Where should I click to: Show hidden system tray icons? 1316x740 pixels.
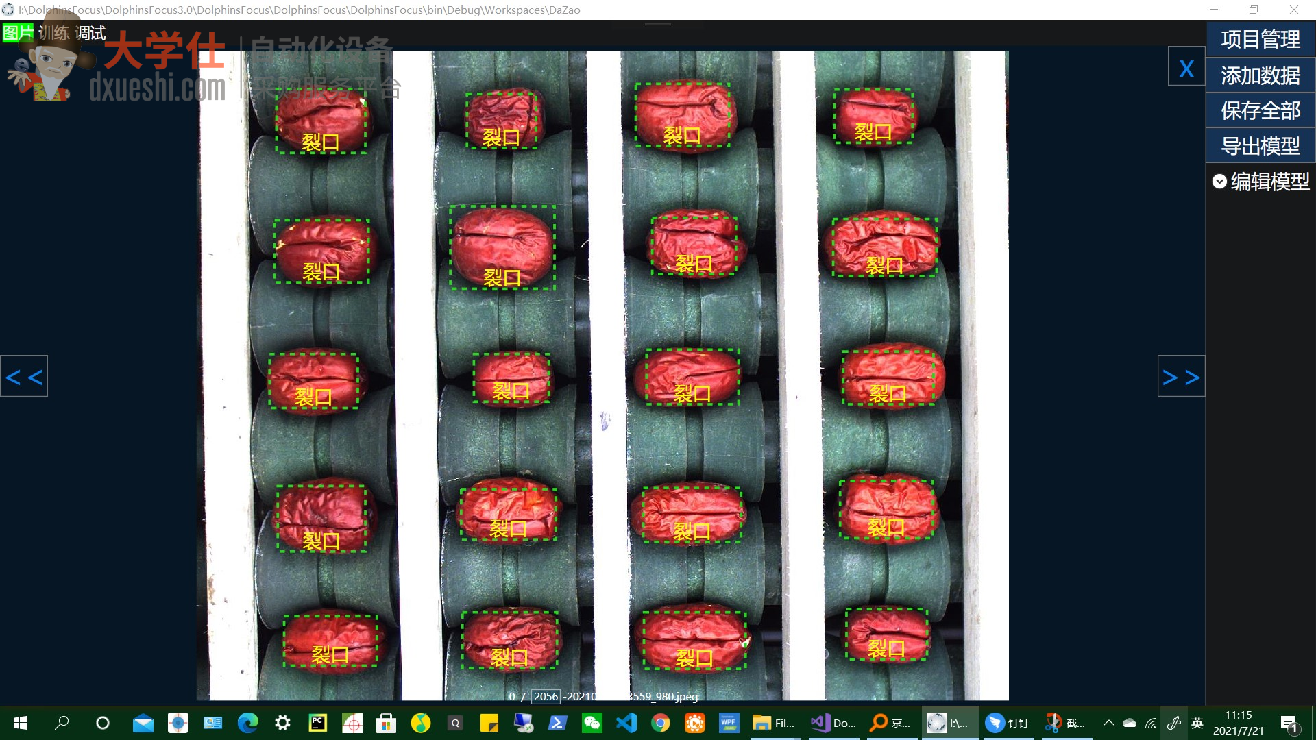click(1108, 723)
